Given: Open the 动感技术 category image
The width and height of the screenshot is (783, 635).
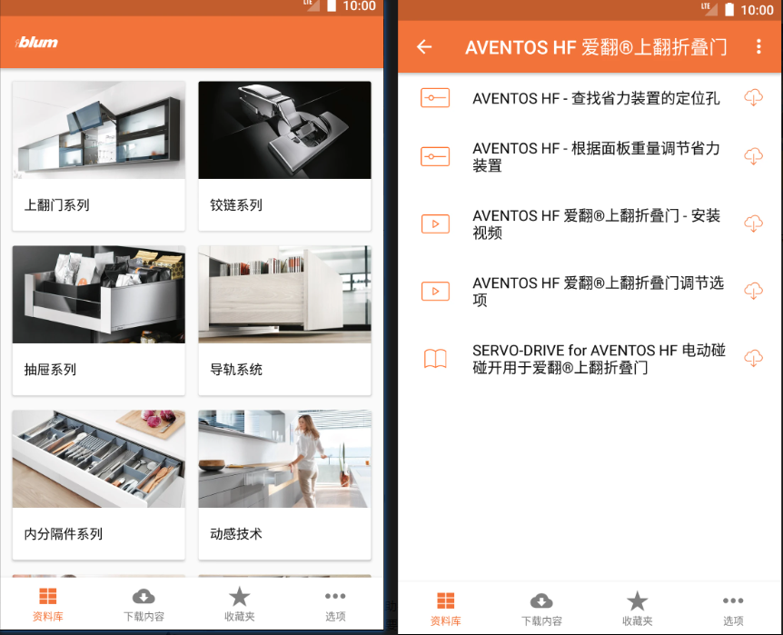Looking at the screenshot, I should point(284,459).
